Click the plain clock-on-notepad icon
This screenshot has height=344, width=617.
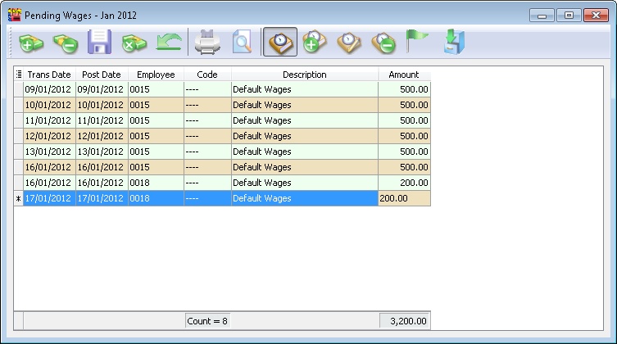coord(349,42)
